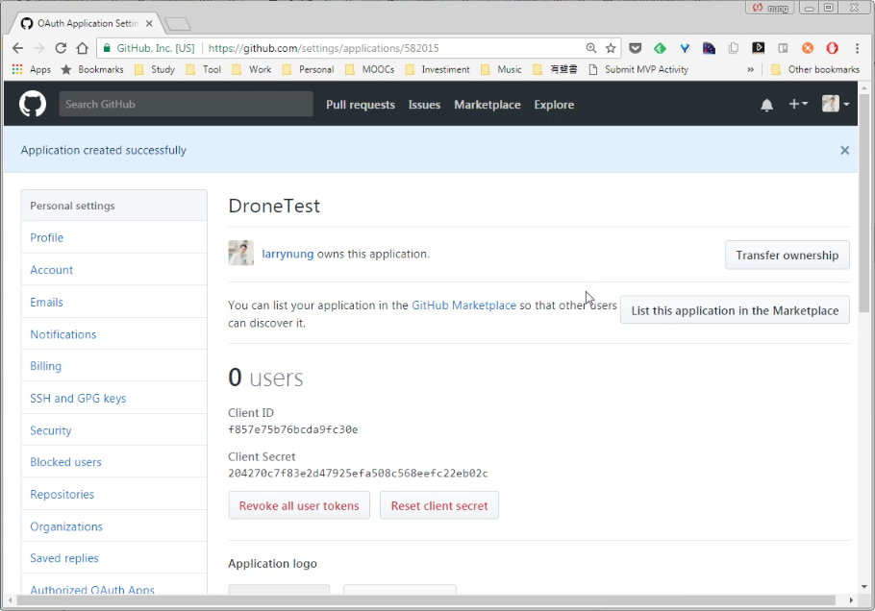Go back using browser back arrow
875x611 pixels.
[x=18, y=48]
